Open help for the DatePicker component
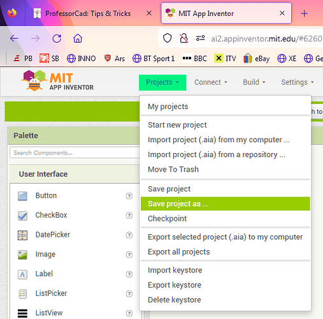 coord(129,235)
